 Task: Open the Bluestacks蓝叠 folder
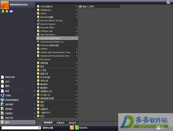57,17
